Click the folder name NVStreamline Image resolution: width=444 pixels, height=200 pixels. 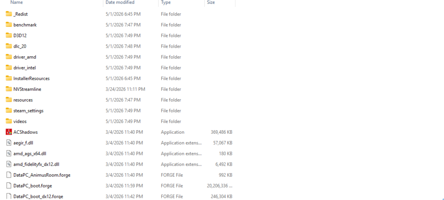pyautogui.click(x=27, y=89)
